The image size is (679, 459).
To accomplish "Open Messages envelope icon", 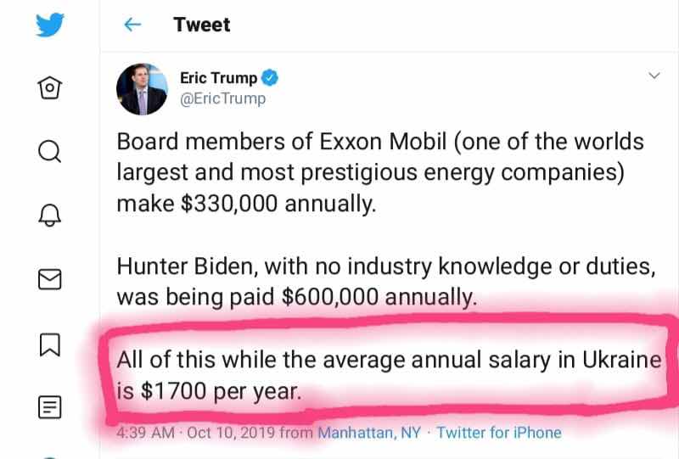I will pos(49,279).
